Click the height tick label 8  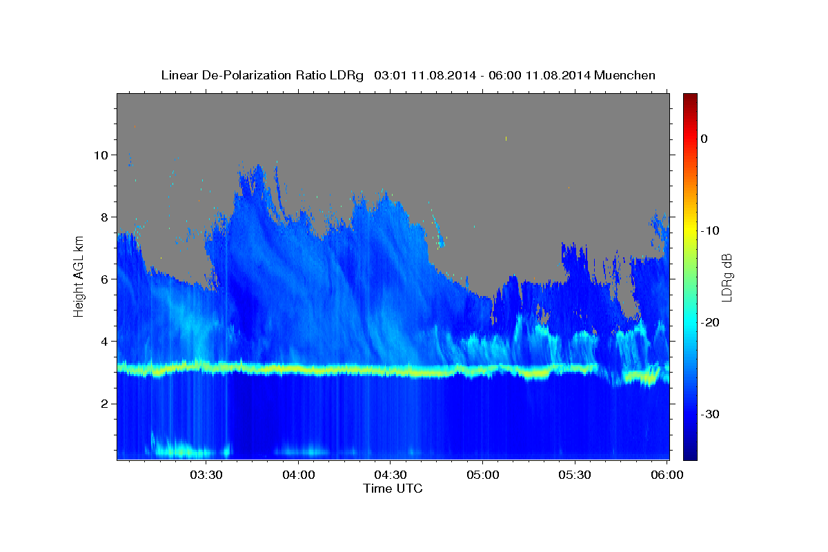click(x=104, y=217)
